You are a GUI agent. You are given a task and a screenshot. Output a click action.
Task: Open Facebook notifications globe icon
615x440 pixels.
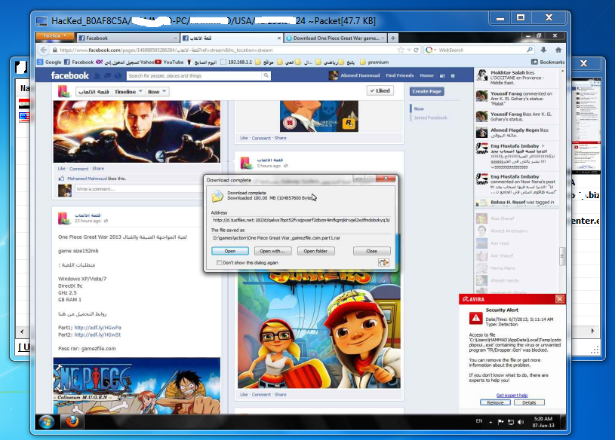tap(118, 75)
